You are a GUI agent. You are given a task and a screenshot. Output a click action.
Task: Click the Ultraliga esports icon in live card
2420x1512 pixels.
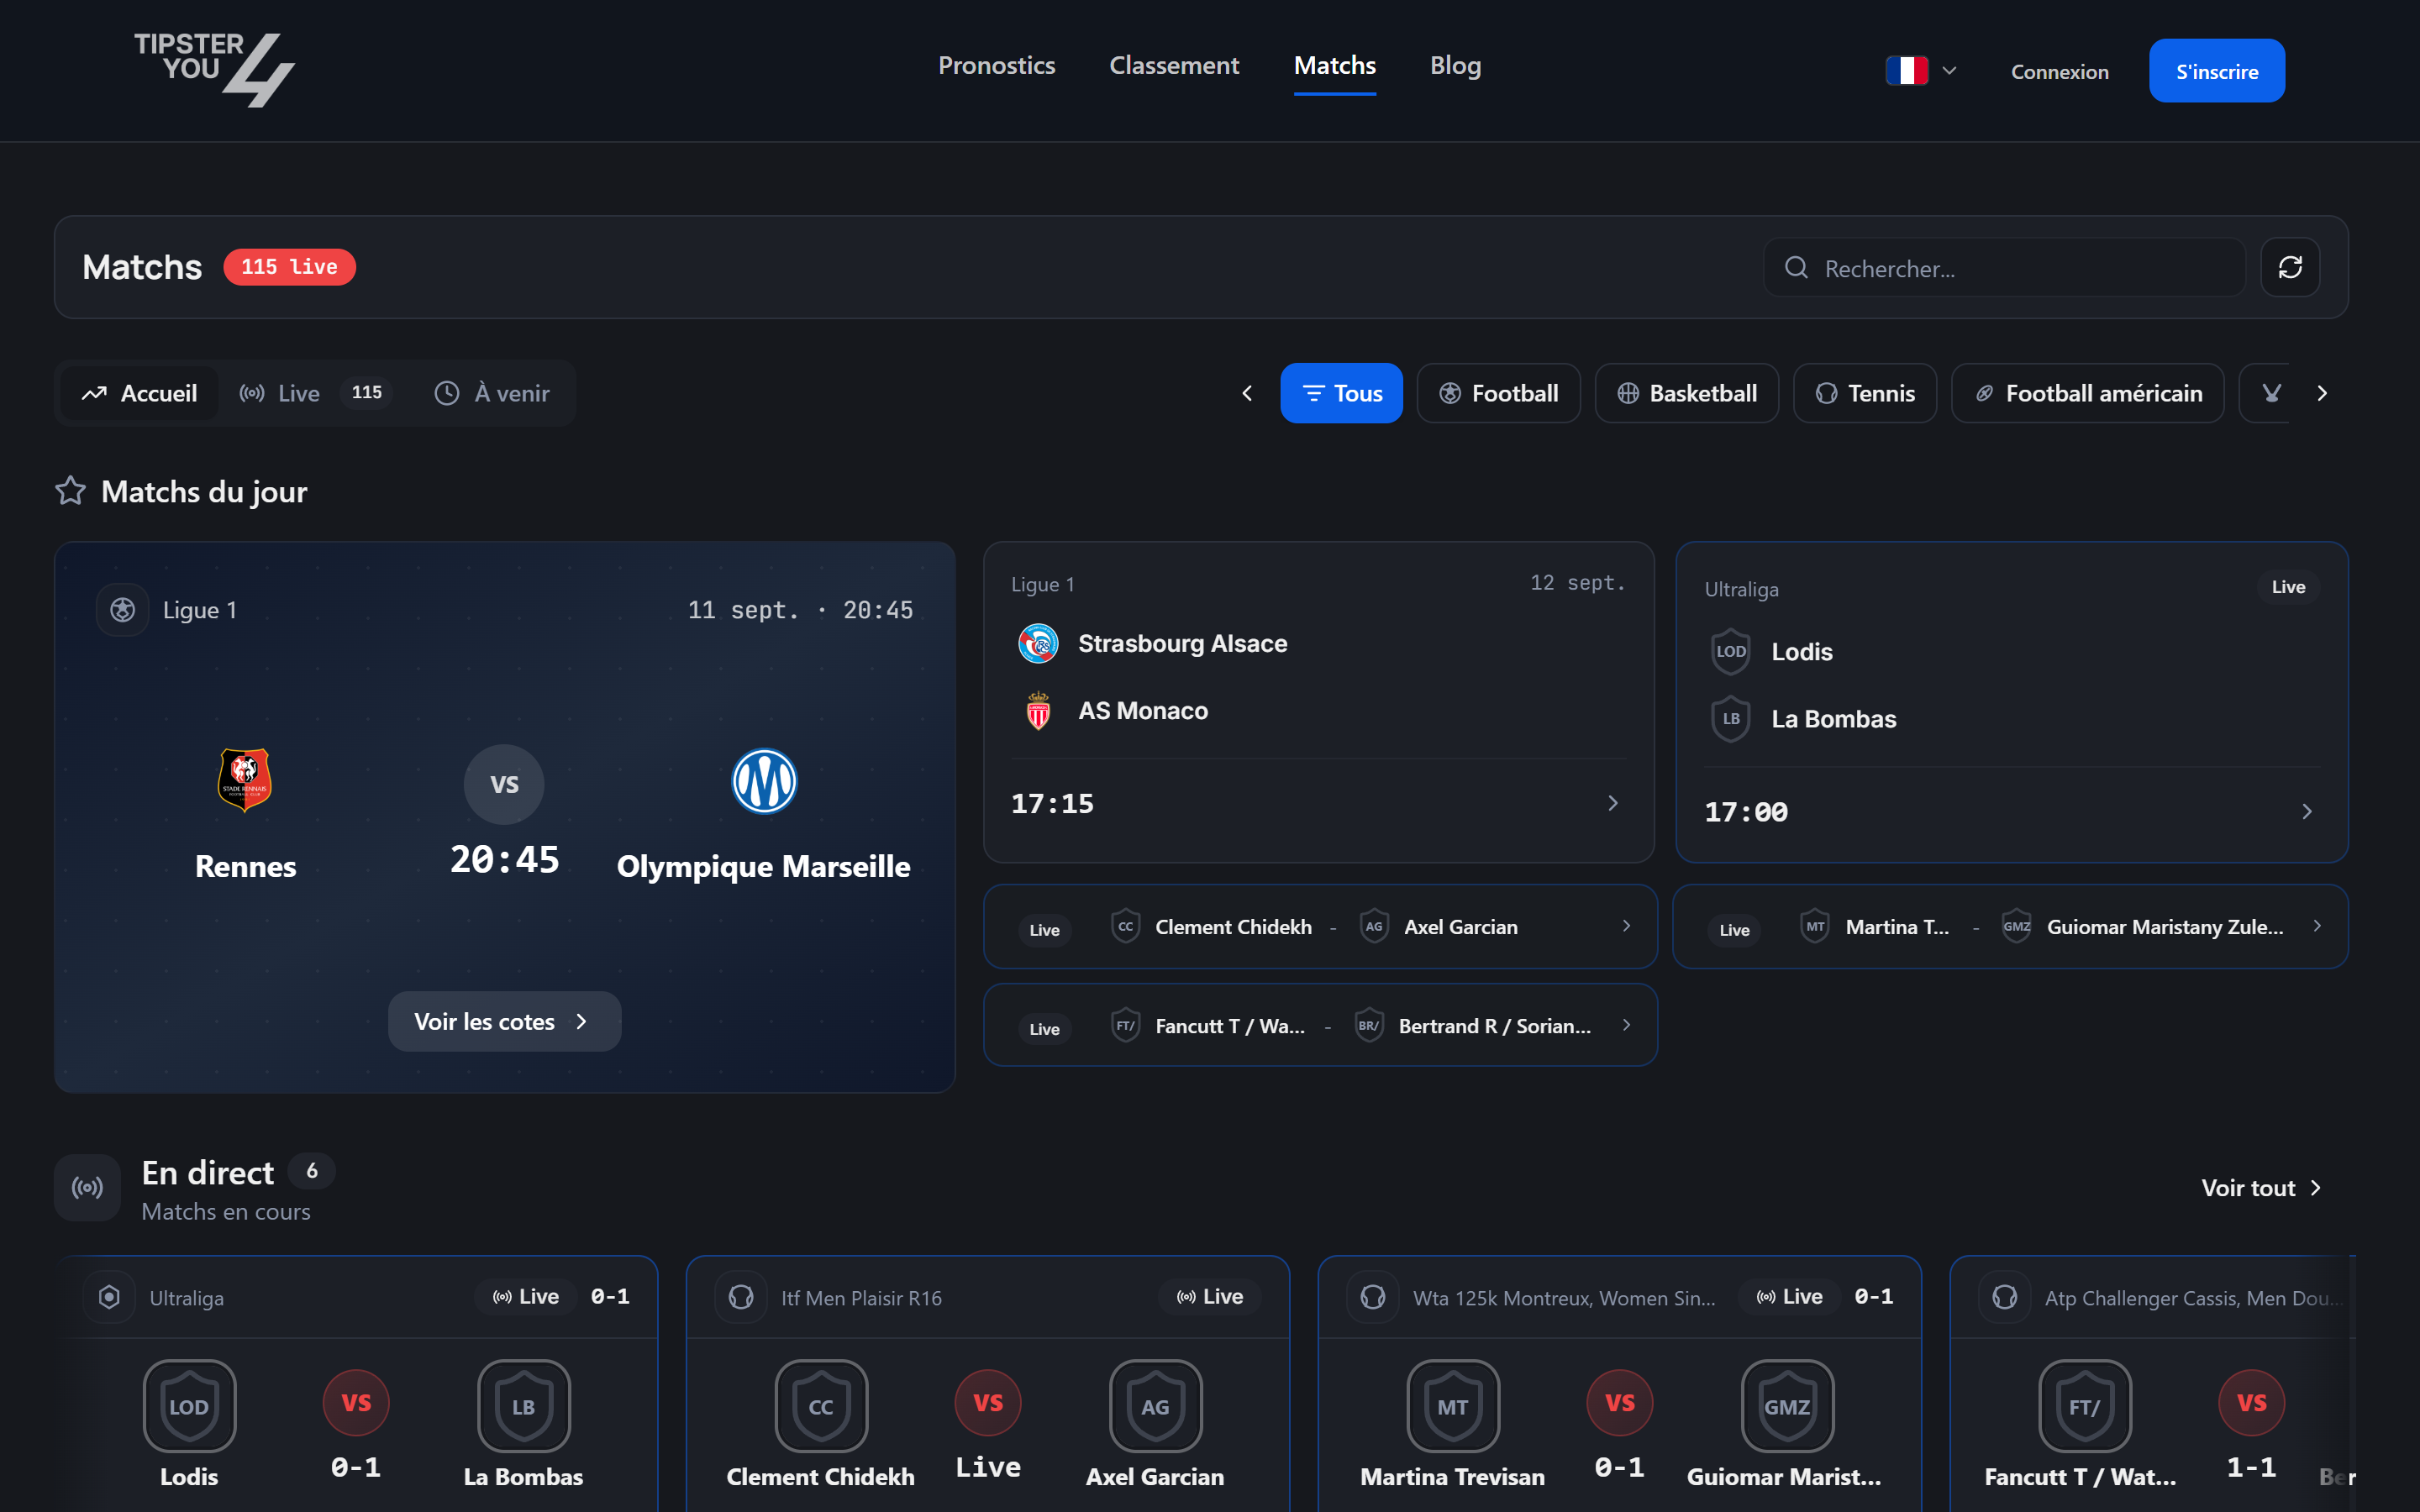[x=109, y=1297]
